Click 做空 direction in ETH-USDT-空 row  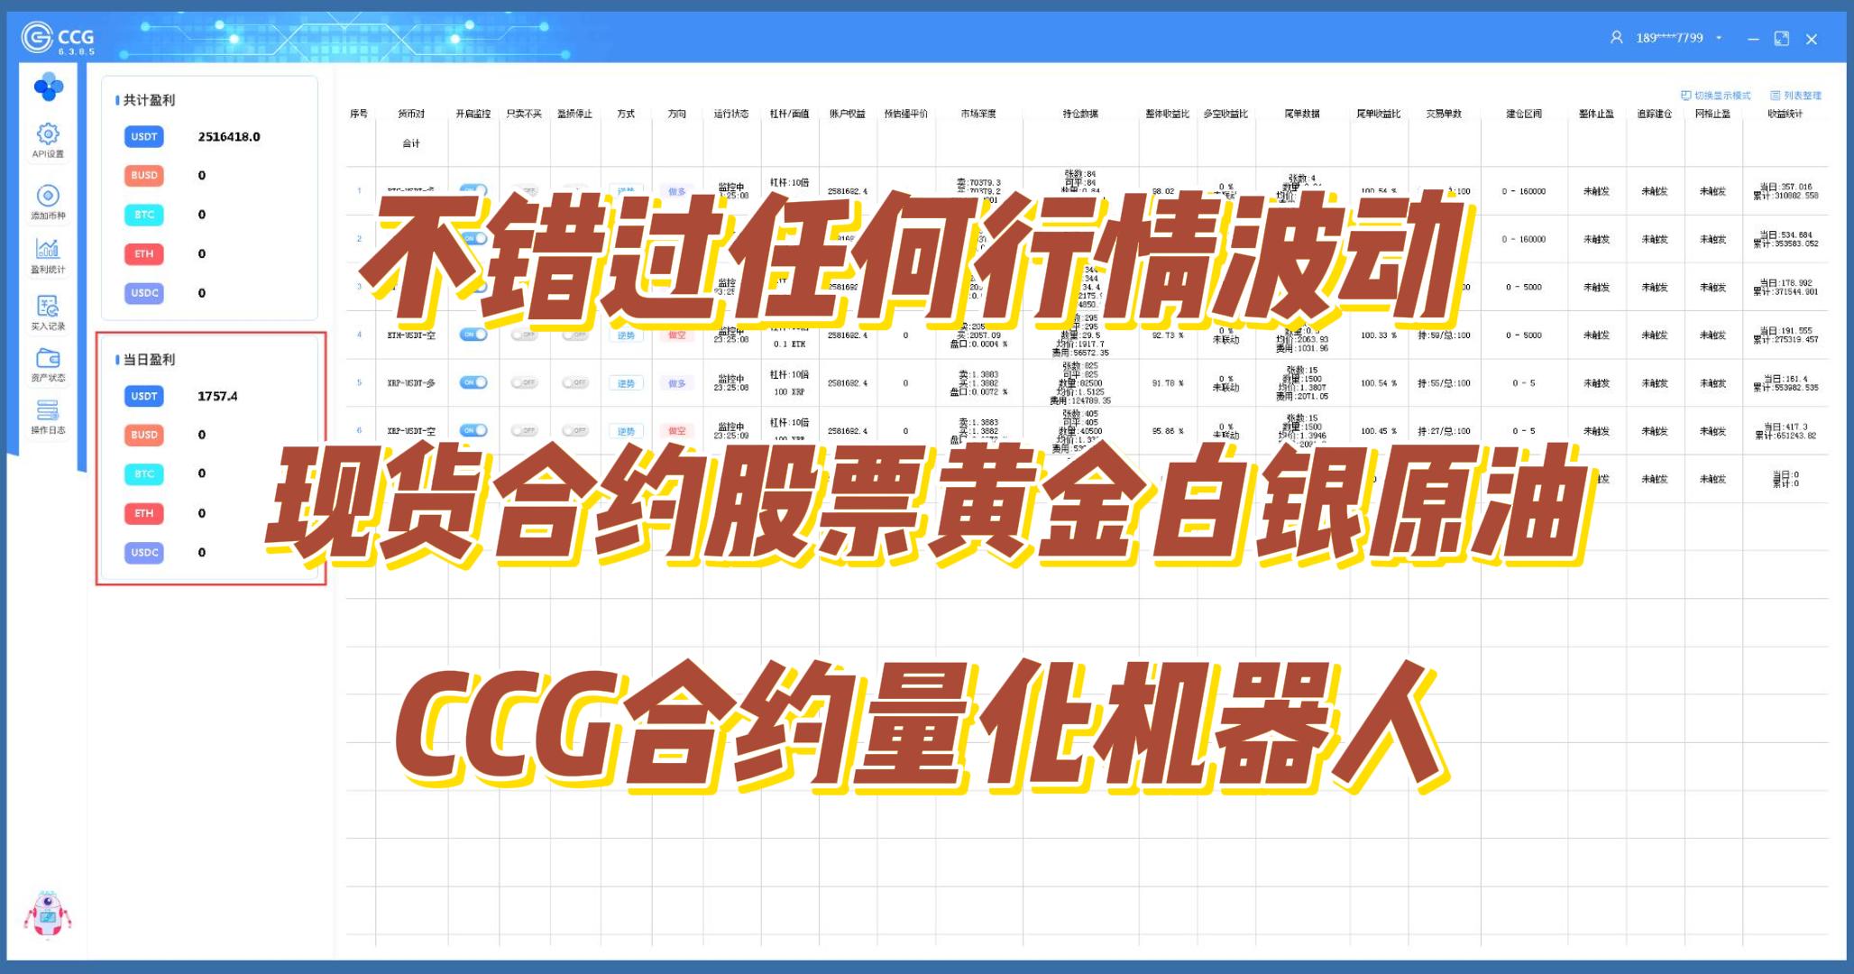coord(676,335)
